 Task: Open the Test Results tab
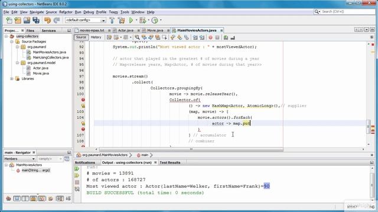coord(170,163)
